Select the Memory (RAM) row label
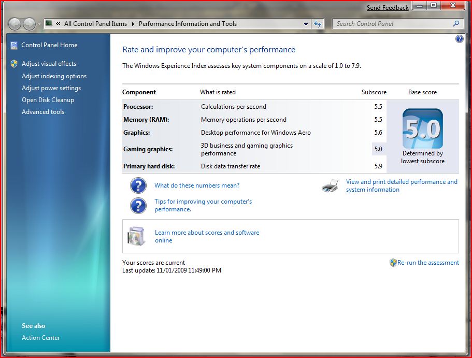 (146, 120)
